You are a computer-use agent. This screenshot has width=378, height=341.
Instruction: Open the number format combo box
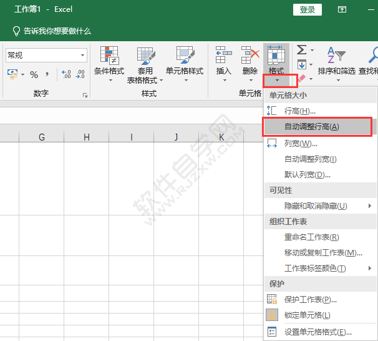click(46, 55)
